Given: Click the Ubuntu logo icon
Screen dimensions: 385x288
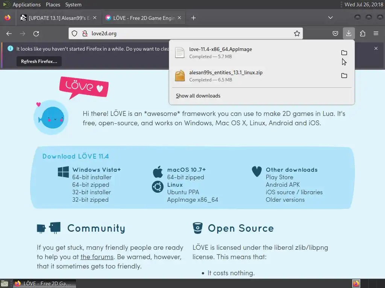Looking at the screenshot, I should 158,187.
